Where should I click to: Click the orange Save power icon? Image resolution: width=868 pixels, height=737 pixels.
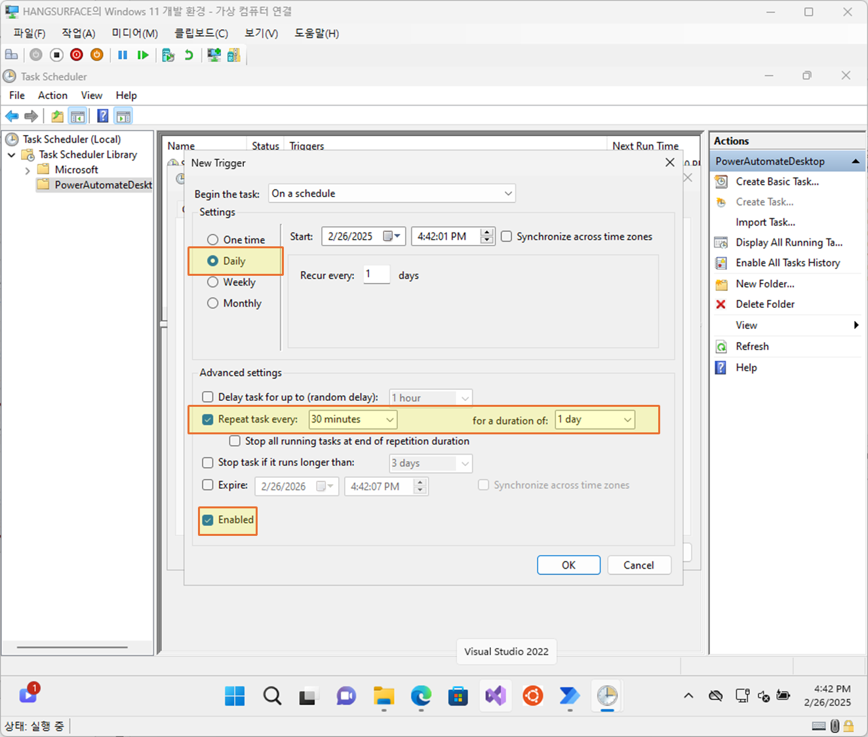coord(97,55)
